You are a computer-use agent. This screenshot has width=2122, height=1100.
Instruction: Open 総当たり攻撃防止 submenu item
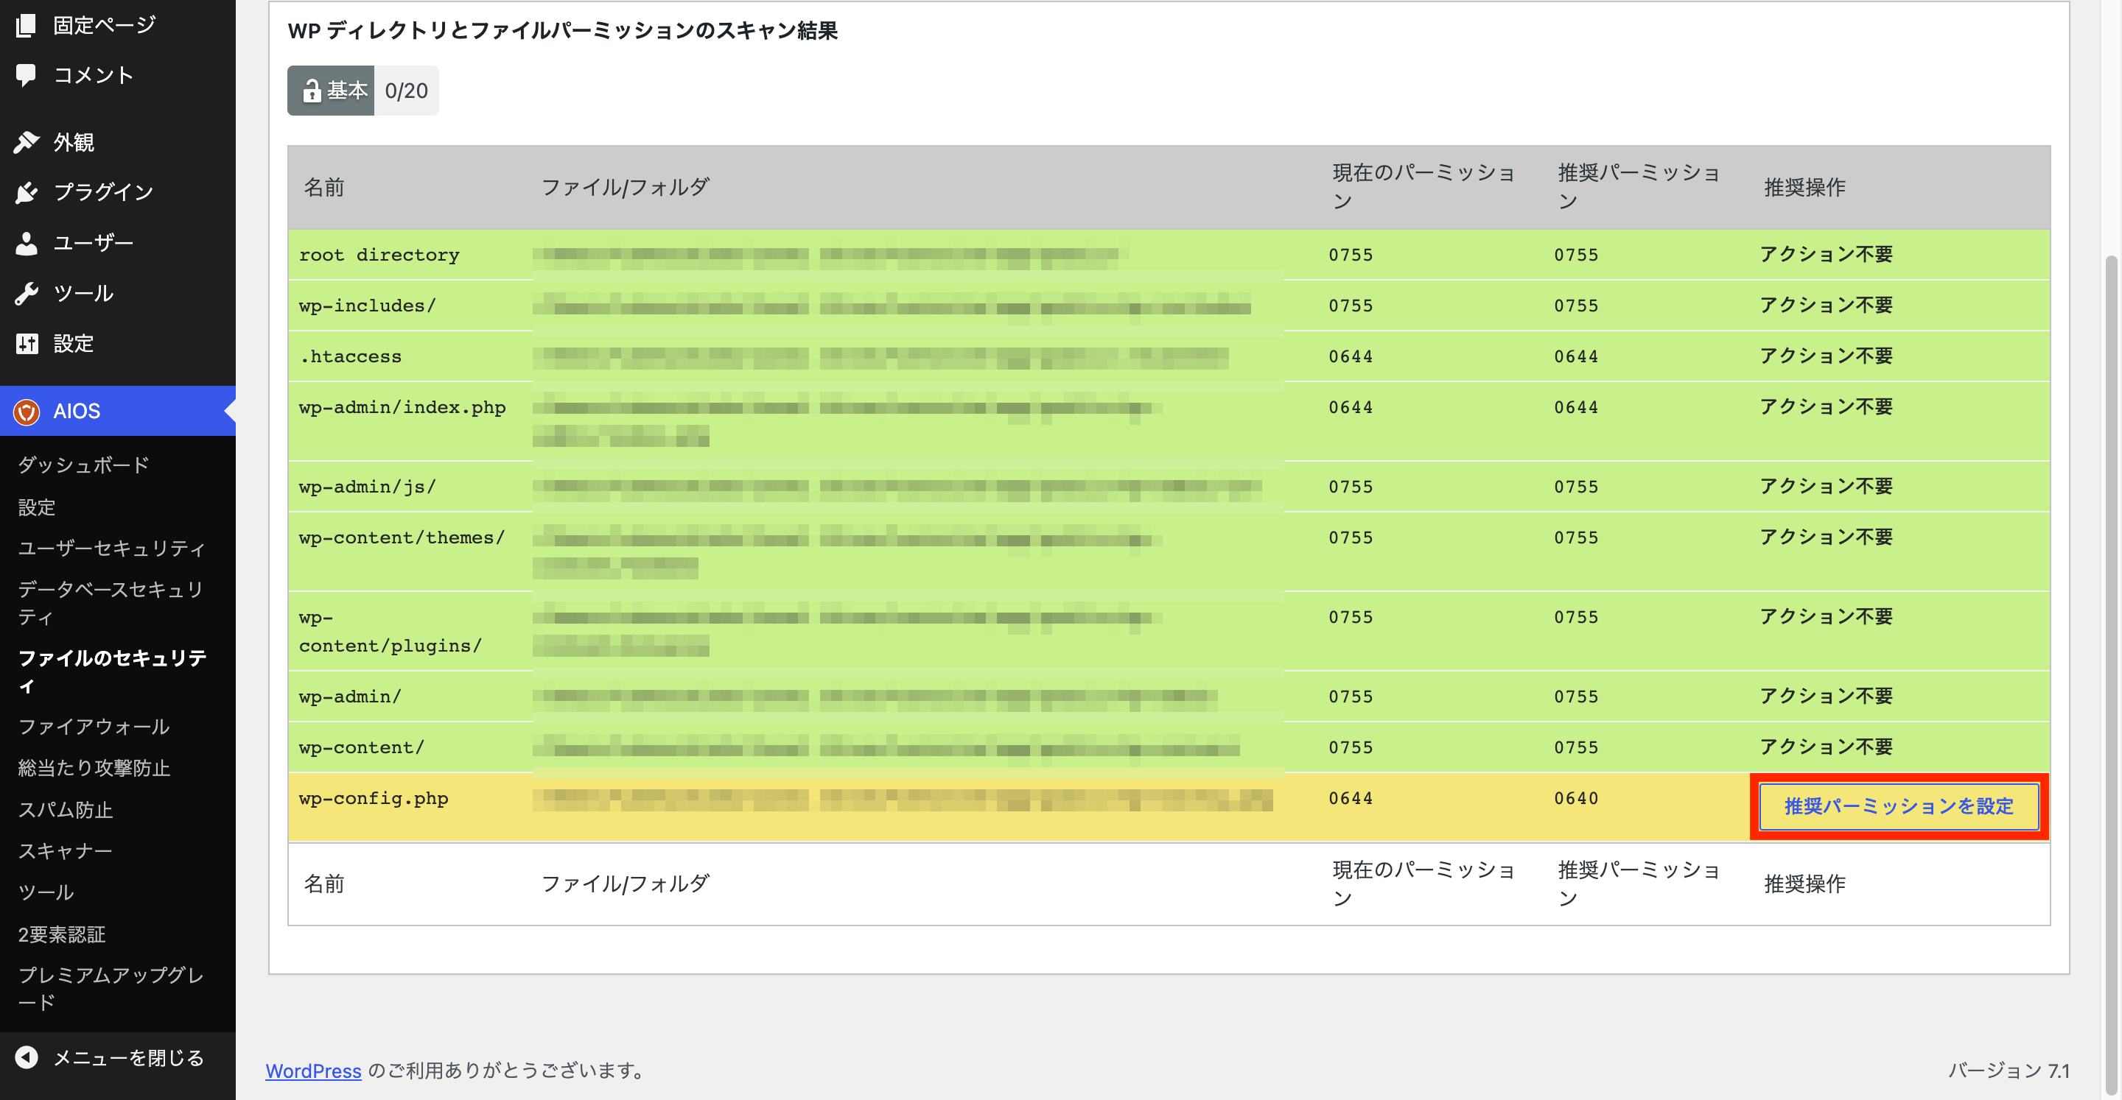coord(94,768)
